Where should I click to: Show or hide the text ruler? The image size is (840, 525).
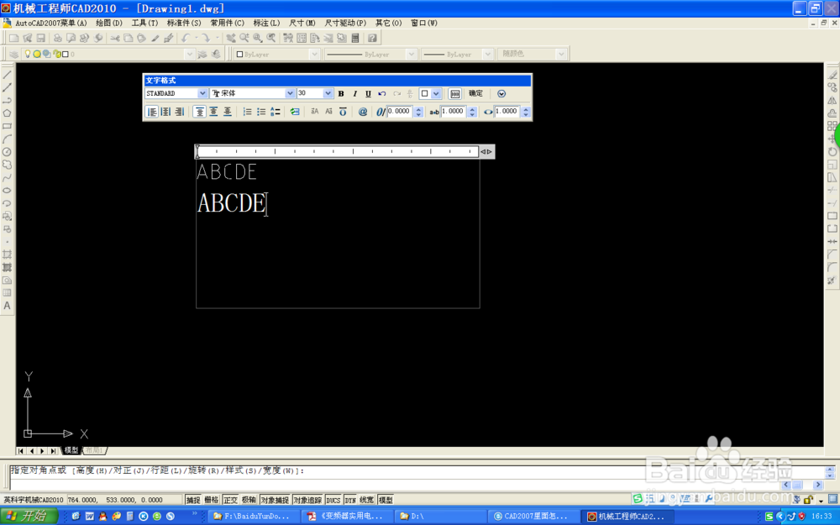tap(454, 93)
